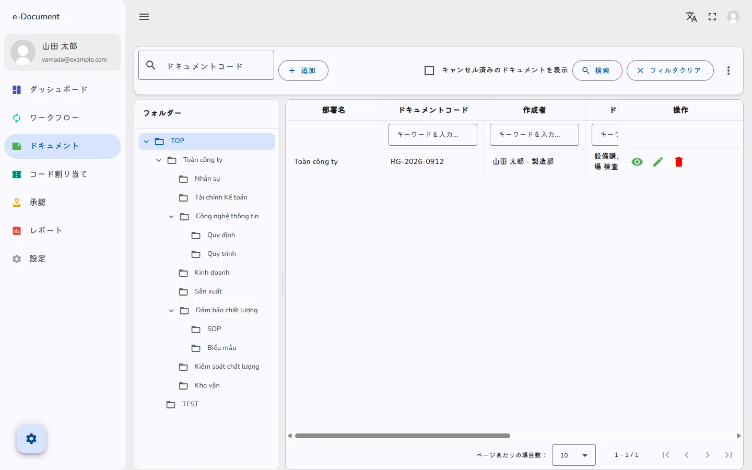Select Quy trình folder
The width and height of the screenshot is (752, 470).
click(221, 254)
